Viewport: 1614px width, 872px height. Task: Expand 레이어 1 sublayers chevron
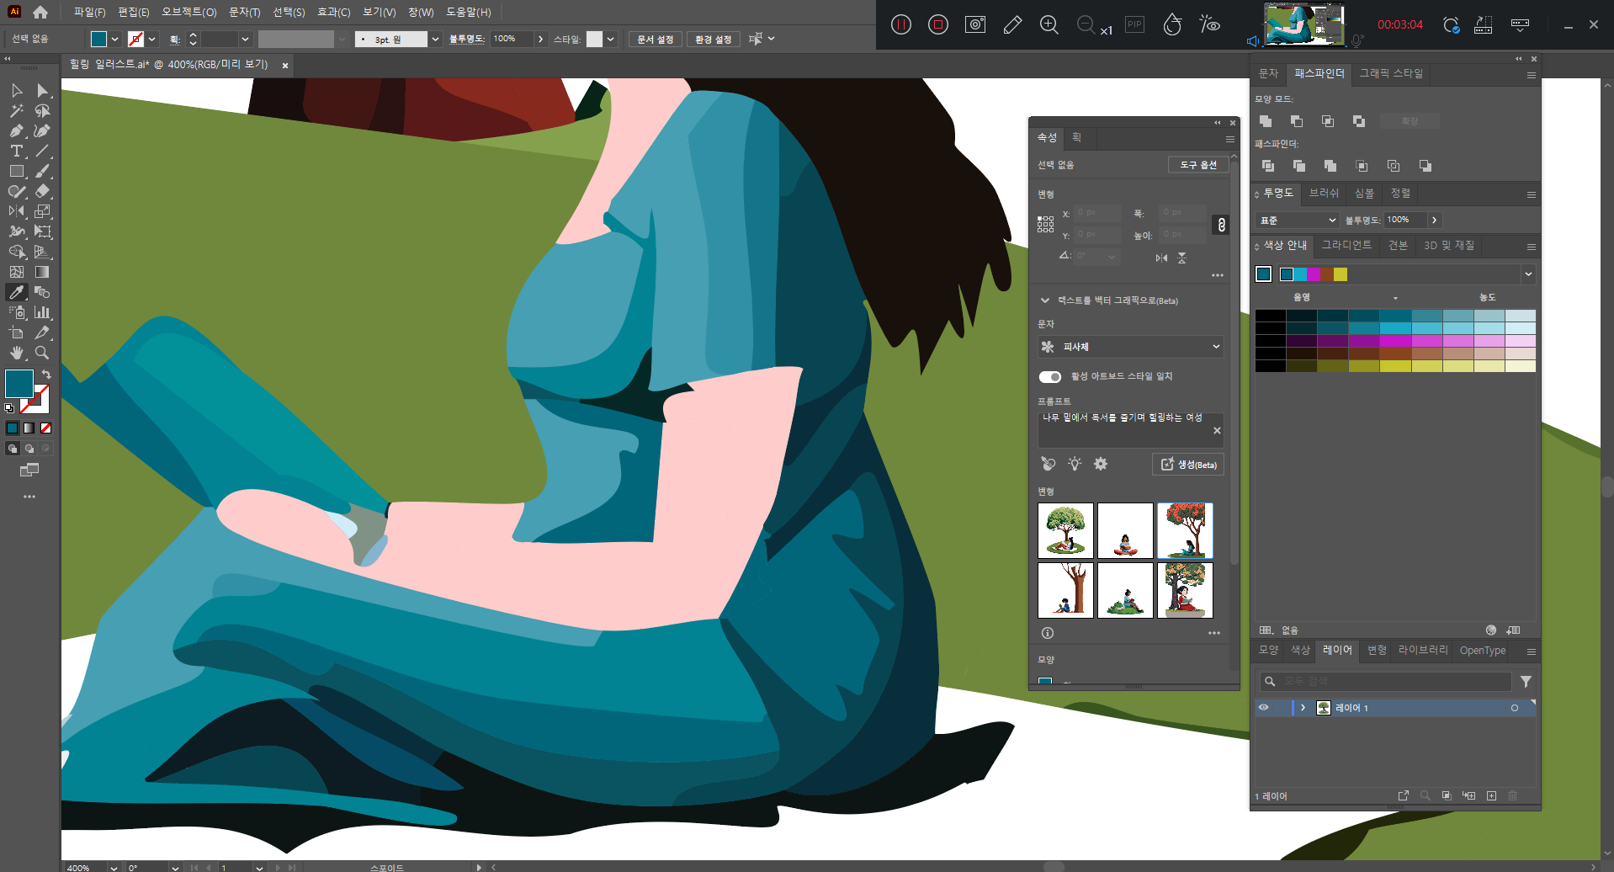pyautogui.click(x=1303, y=708)
